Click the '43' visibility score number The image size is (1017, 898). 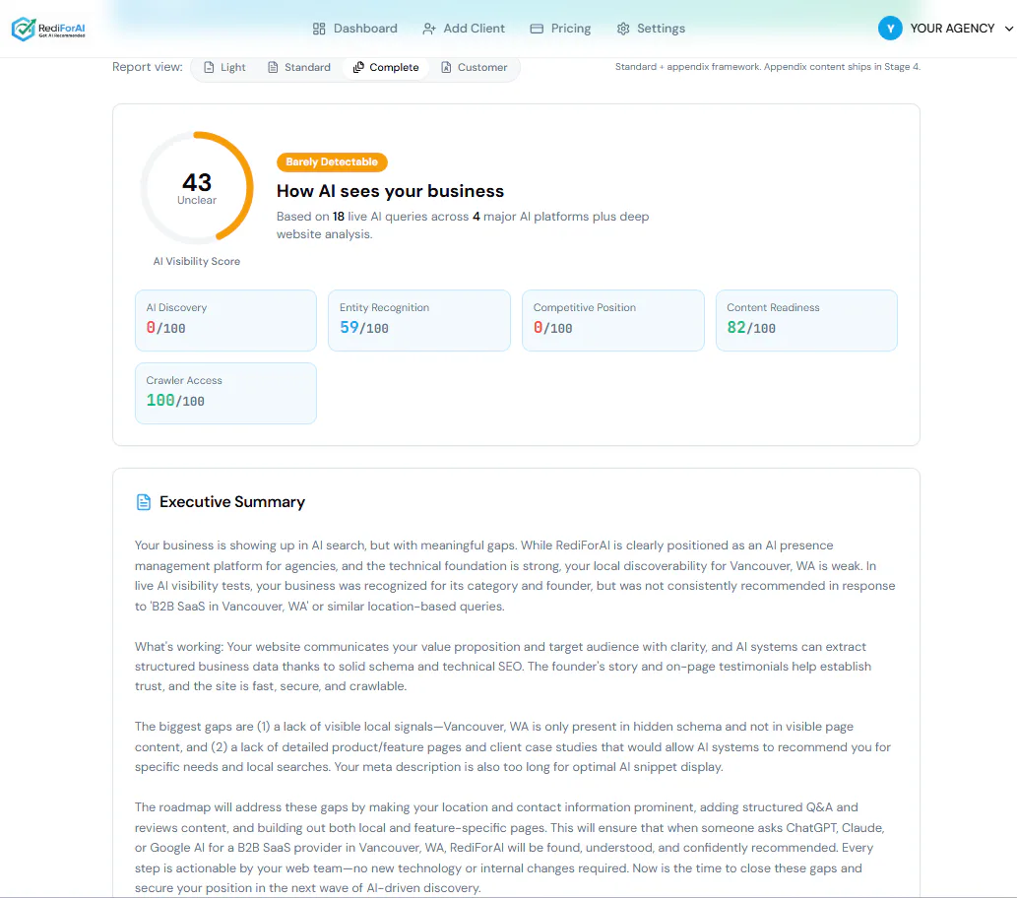coord(197,182)
